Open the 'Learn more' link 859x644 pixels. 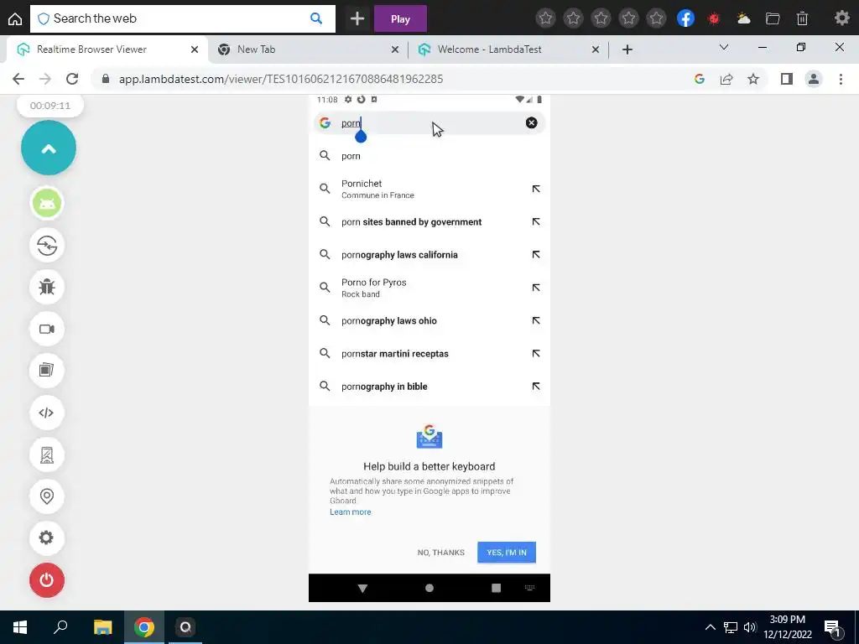(x=351, y=512)
